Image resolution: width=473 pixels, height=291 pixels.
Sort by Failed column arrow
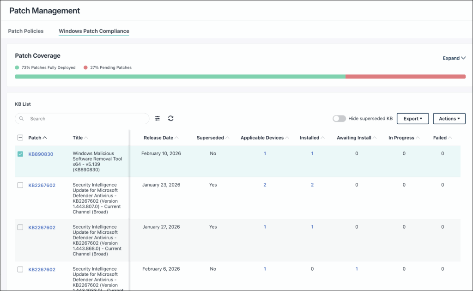pos(450,138)
